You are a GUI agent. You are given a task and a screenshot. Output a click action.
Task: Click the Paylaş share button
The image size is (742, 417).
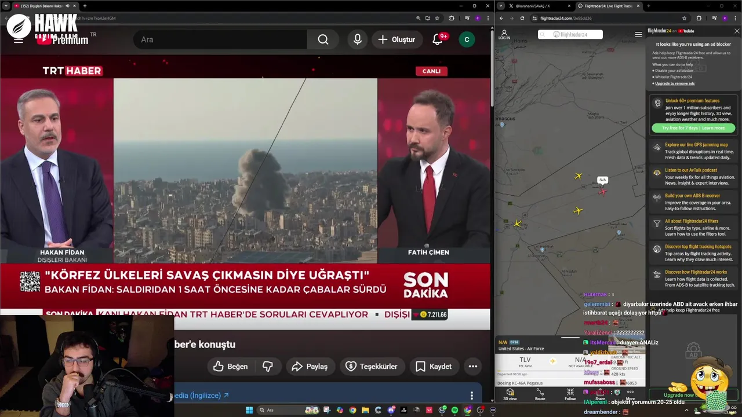310,367
